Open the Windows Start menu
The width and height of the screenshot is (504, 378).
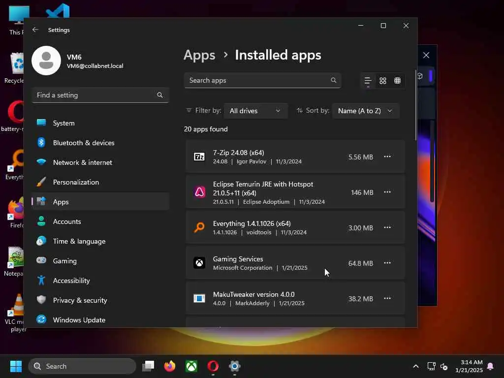(x=16, y=366)
